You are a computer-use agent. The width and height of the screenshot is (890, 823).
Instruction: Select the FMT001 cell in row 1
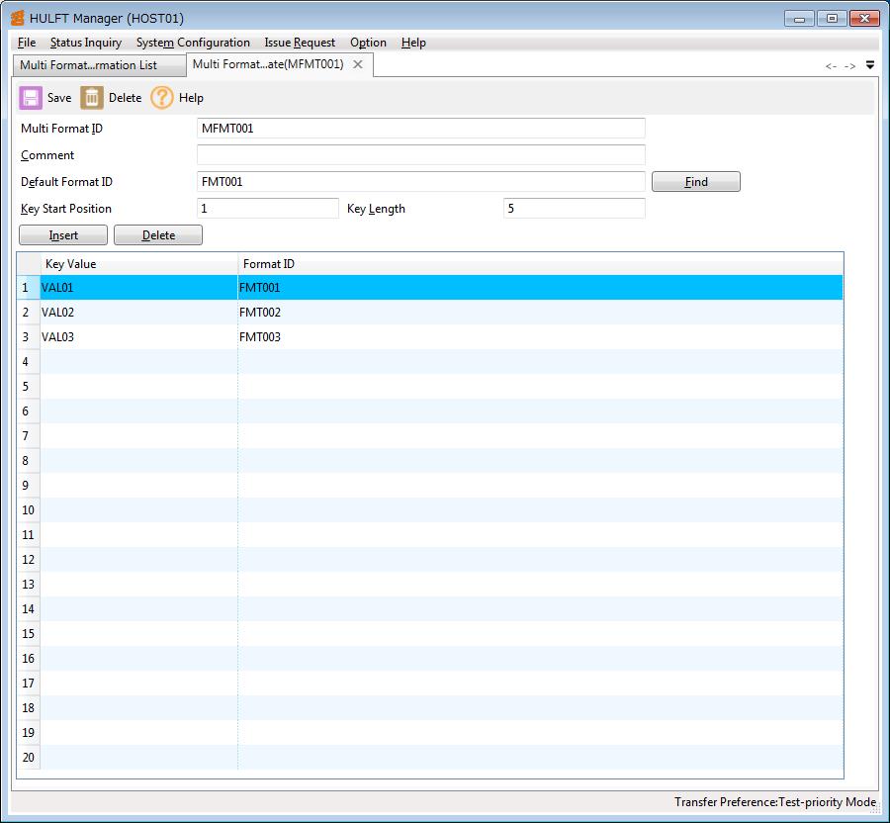point(540,287)
